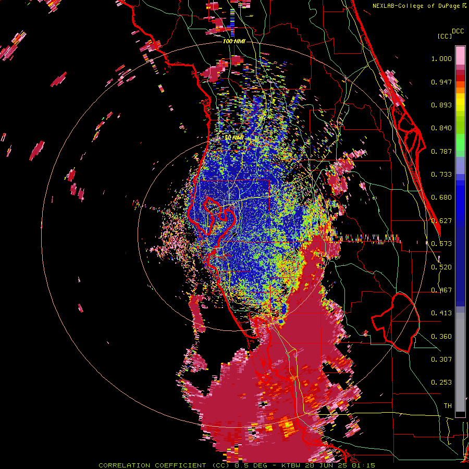Image resolution: width=469 pixels, height=469 pixels.
Task: Click the 0.253 scale value
Action: coord(441,382)
